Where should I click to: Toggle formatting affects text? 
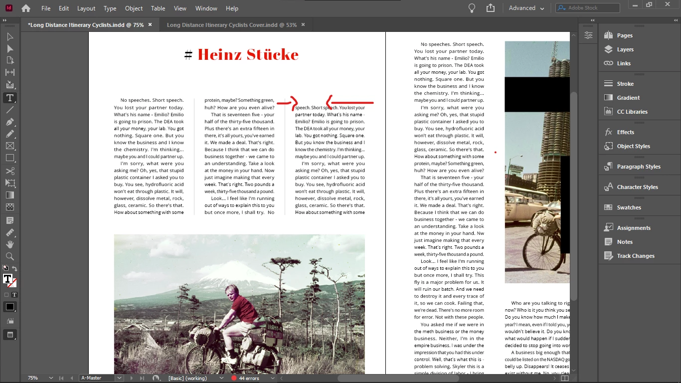click(14, 295)
